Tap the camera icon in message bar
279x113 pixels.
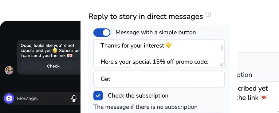tap(9, 98)
